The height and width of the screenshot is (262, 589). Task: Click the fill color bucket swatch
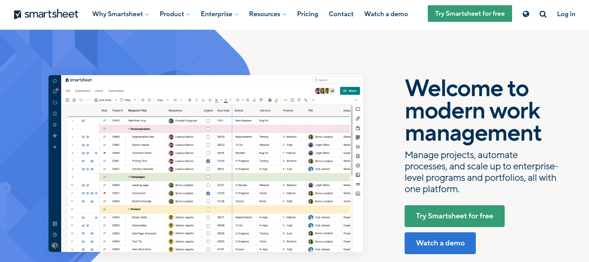point(216,100)
